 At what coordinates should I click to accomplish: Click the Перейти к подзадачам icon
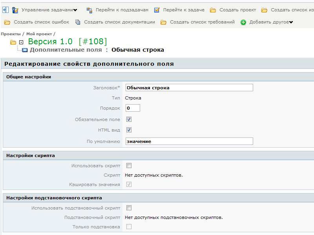[x=89, y=10]
